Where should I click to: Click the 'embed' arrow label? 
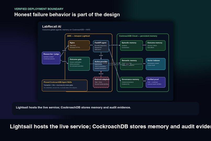pos(101,55)
